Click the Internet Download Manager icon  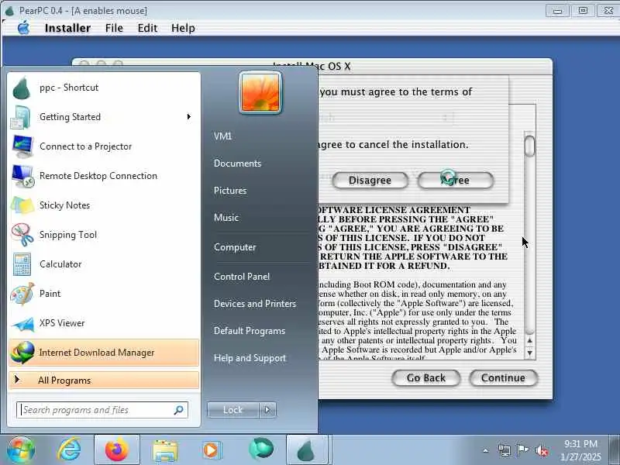[23, 353]
